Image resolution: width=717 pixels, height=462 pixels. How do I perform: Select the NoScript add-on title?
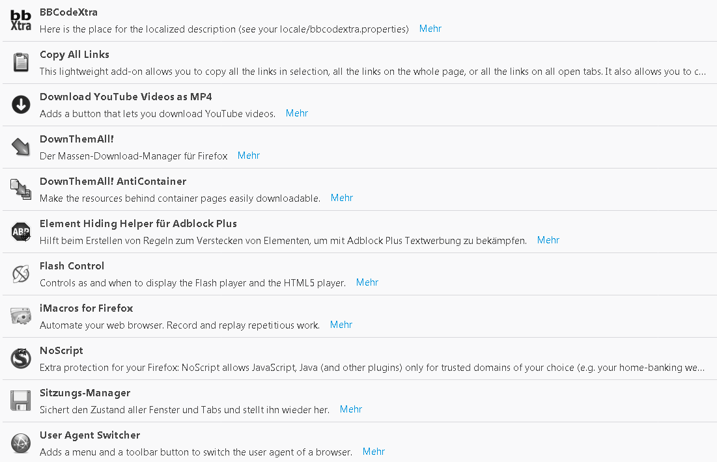click(x=61, y=351)
